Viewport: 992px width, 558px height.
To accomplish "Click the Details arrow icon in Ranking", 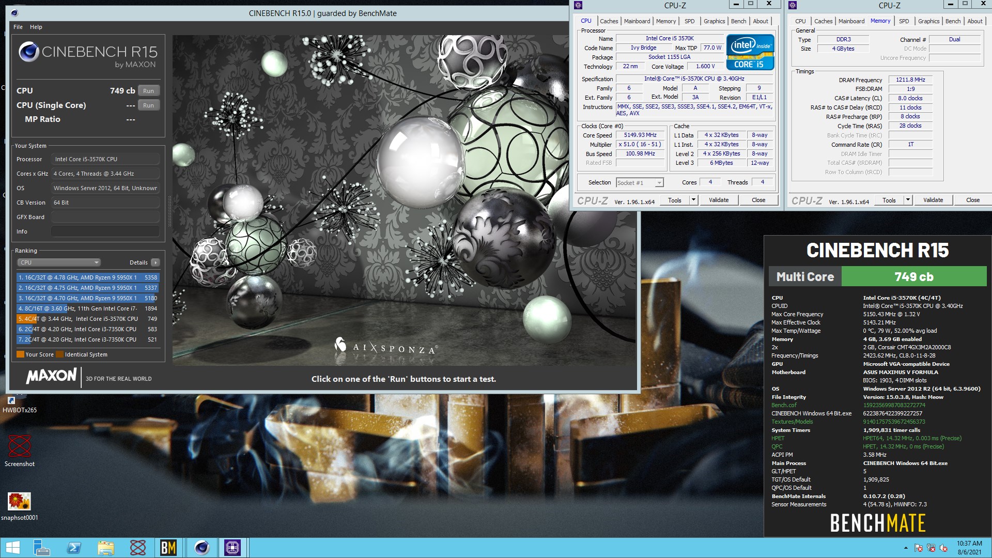I will (155, 262).
